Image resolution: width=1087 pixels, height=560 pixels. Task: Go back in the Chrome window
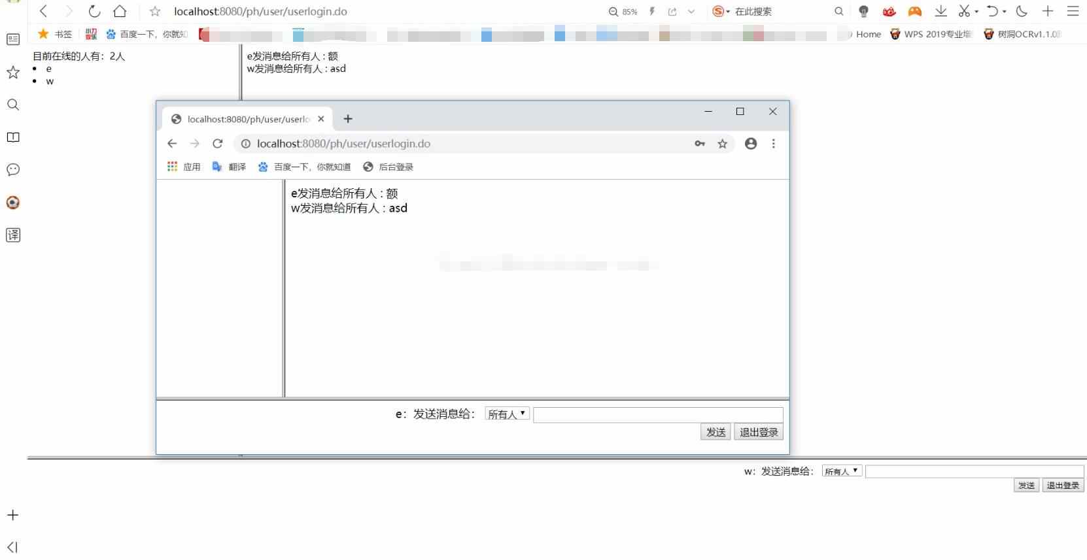172,144
